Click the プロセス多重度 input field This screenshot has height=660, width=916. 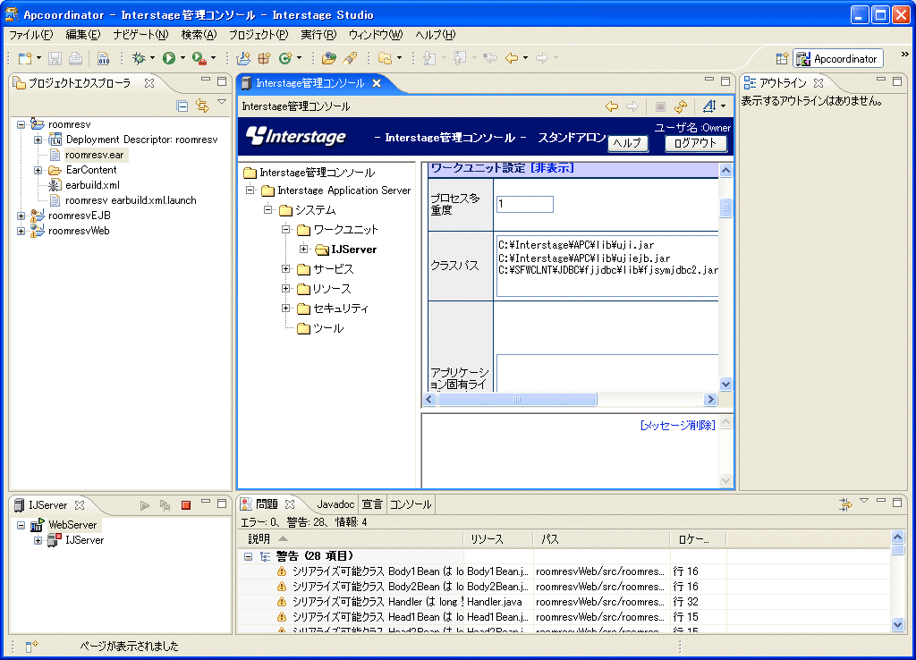click(x=524, y=204)
